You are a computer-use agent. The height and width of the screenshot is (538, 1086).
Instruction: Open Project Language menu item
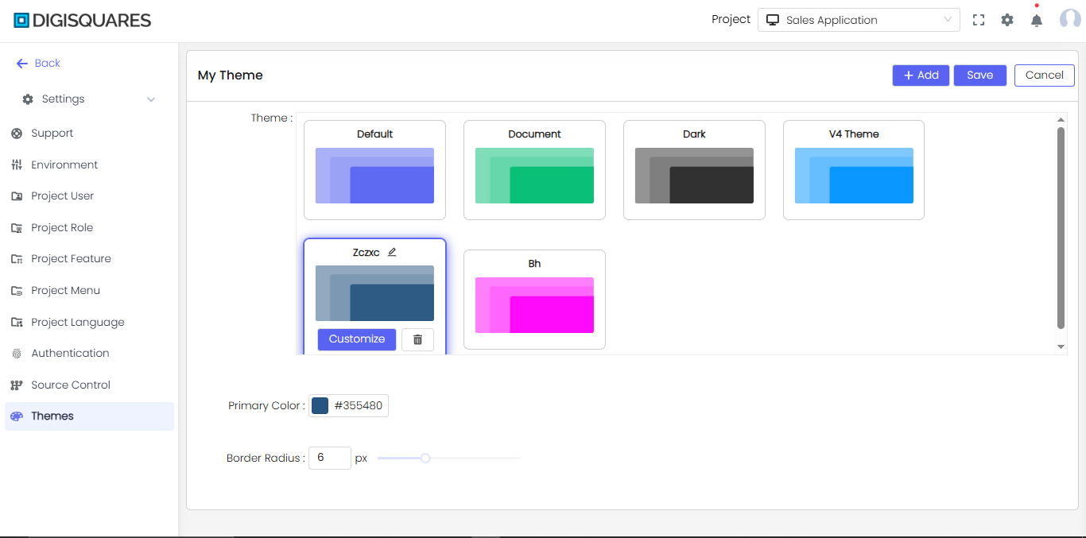(x=89, y=323)
